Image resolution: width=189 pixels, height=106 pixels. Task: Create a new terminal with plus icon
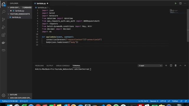(166, 65)
